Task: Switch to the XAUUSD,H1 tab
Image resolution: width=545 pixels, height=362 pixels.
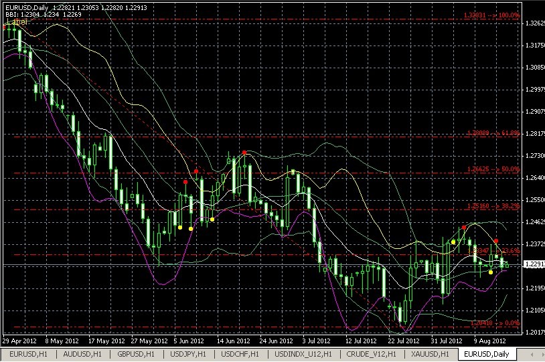Action: point(431,355)
